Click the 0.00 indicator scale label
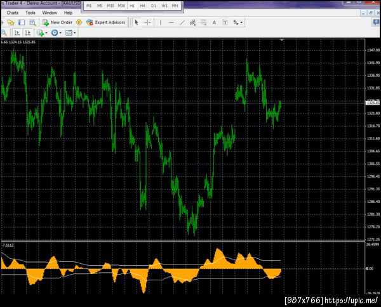 (x=370, y=268)
